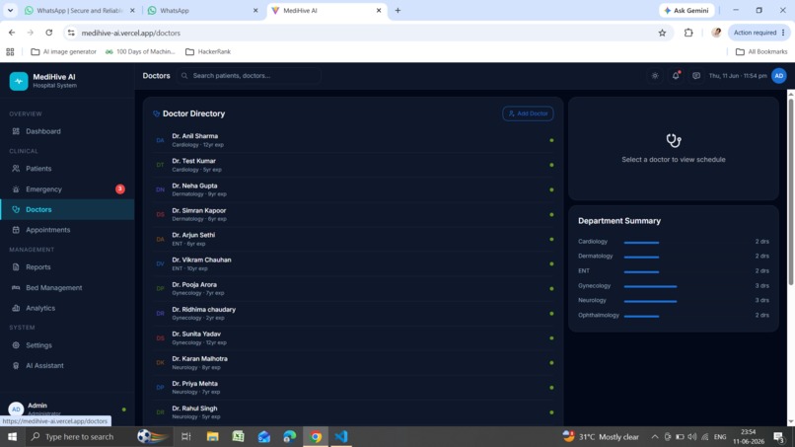Image resolution: width=795 pixels, height=447 pixels.
Task: Show hidden system tray icons
Action: coord(655,437)
